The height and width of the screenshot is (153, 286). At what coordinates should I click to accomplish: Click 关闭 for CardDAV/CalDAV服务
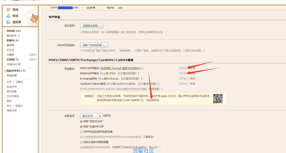pyautogui.click(x=193, y=84)
